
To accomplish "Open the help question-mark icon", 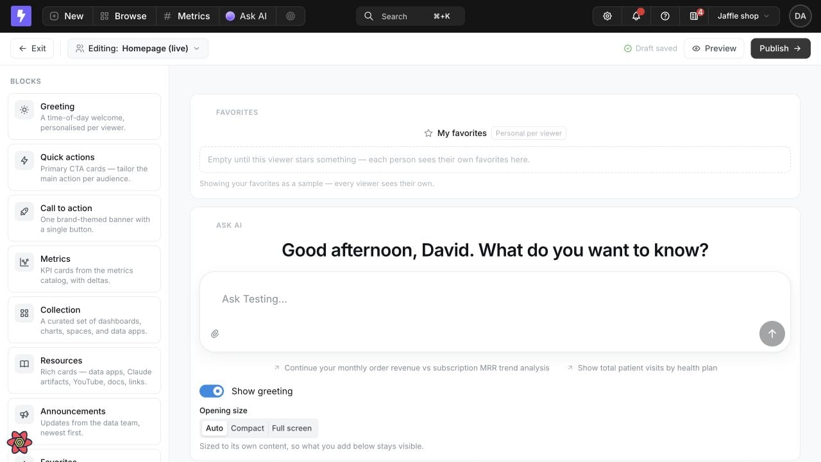I will click(x=665, y=16).
